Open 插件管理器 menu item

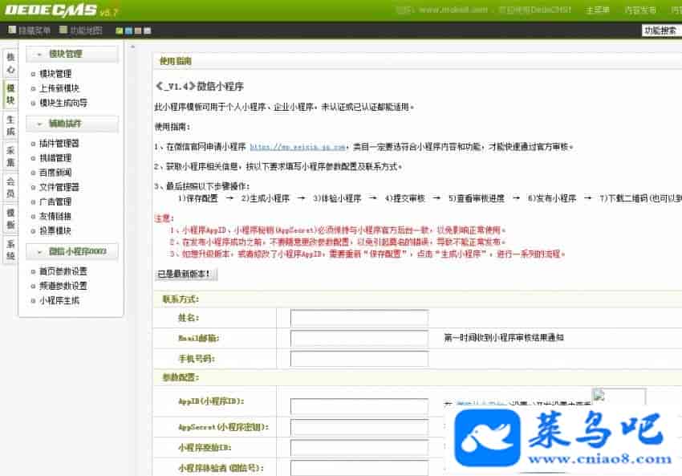point(59,144)
